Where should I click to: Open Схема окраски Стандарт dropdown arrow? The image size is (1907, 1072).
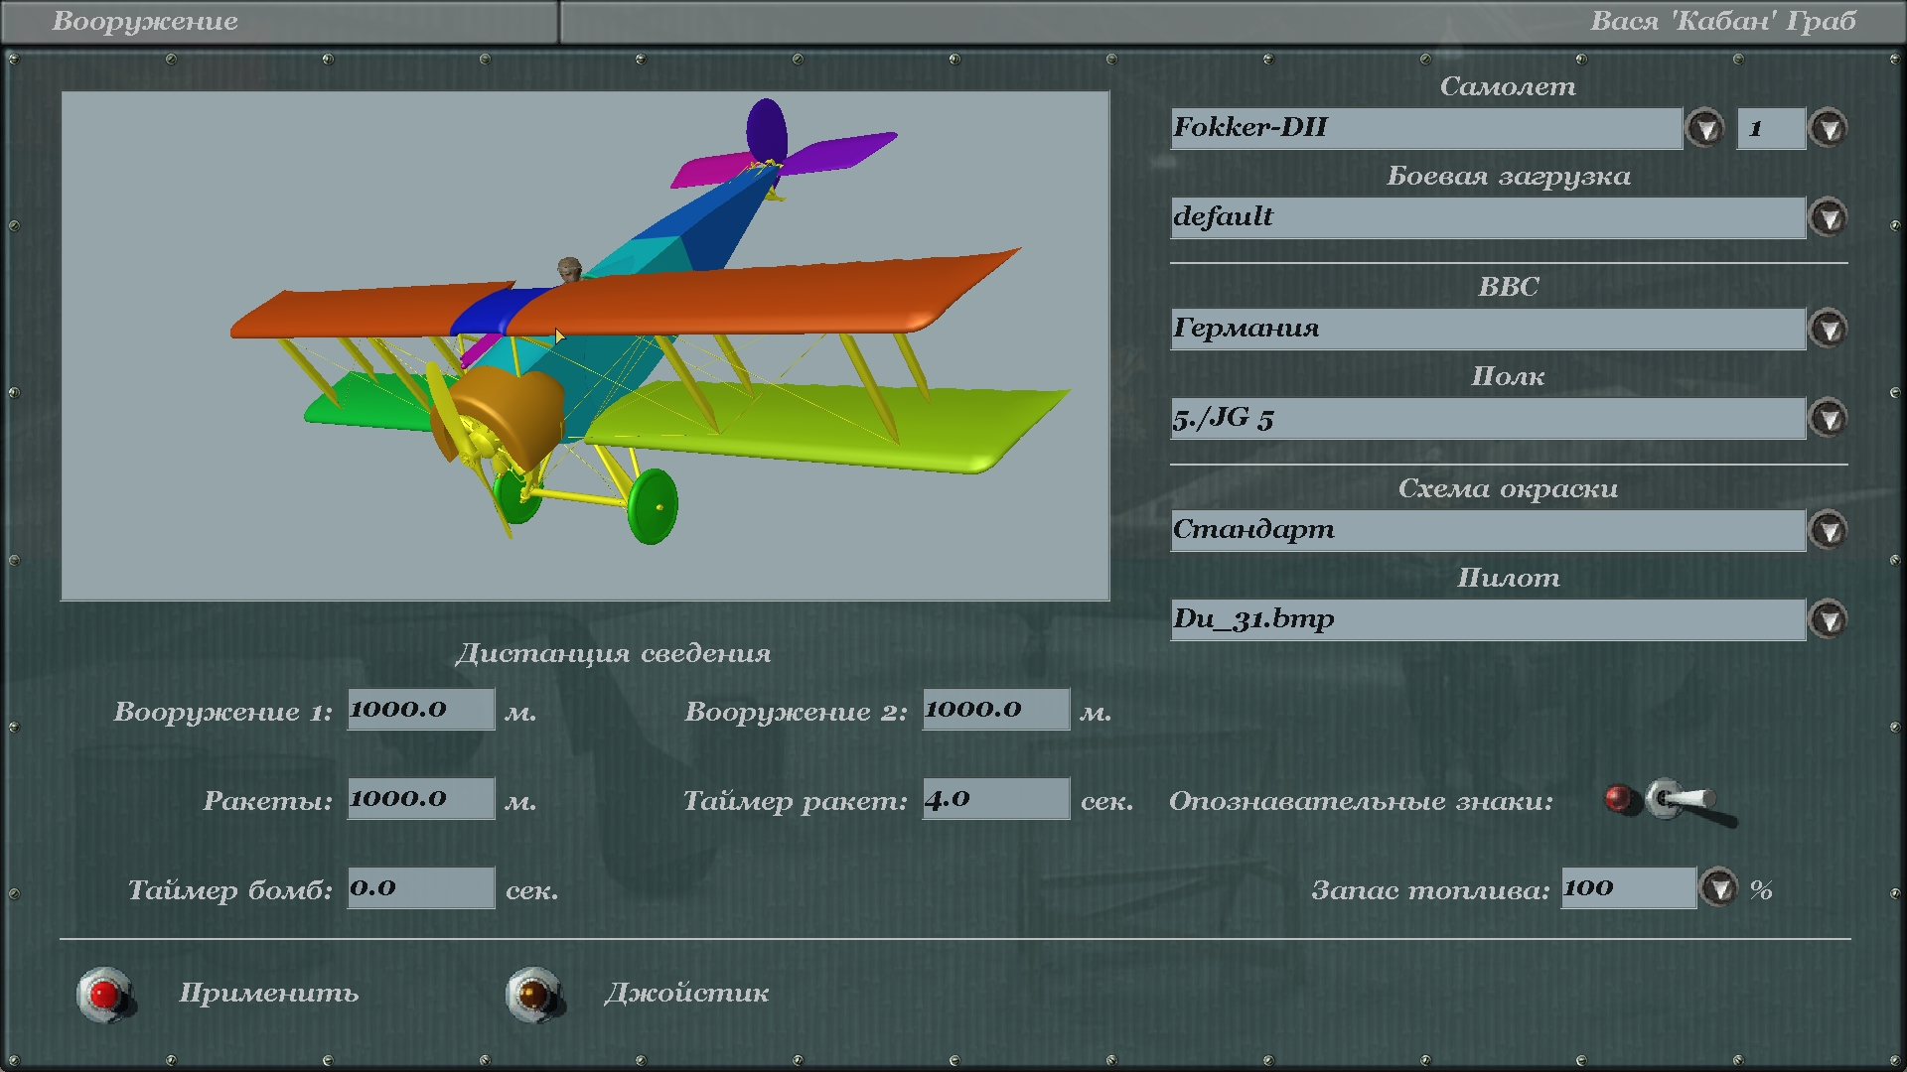[1829, 530]
